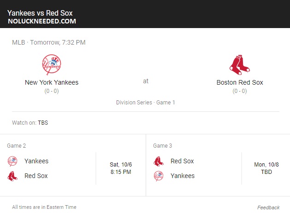Click Red Sox logo in Game 3 card
The height and width of the screenshot is (213, 290).
click(159, 161)
